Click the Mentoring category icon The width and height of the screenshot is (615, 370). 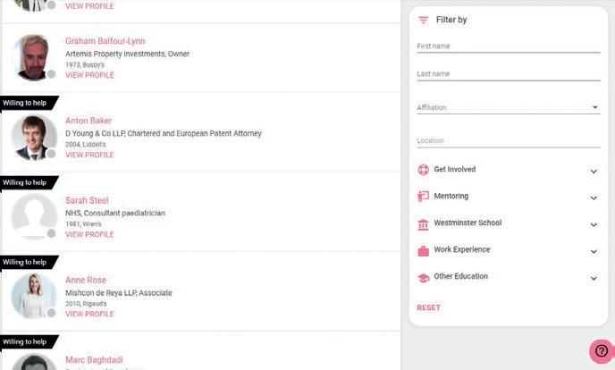click(x=424, y=197)
